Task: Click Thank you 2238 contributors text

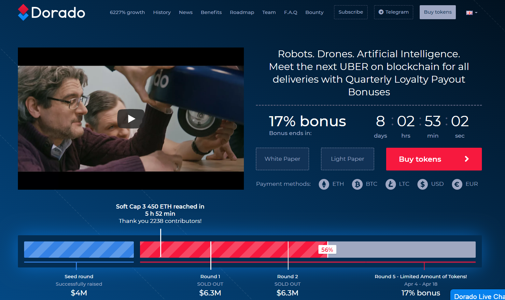Action: tap(160, 221)
